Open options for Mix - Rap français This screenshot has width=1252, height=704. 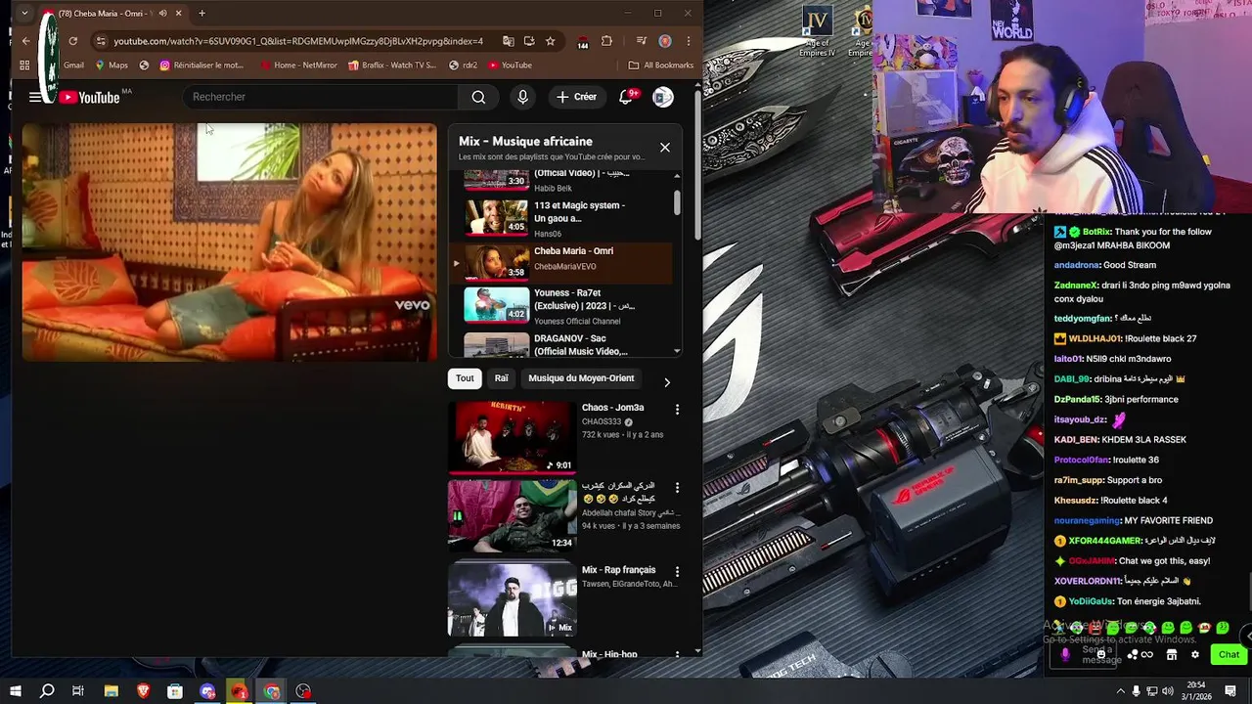click(x=677, y=571)
